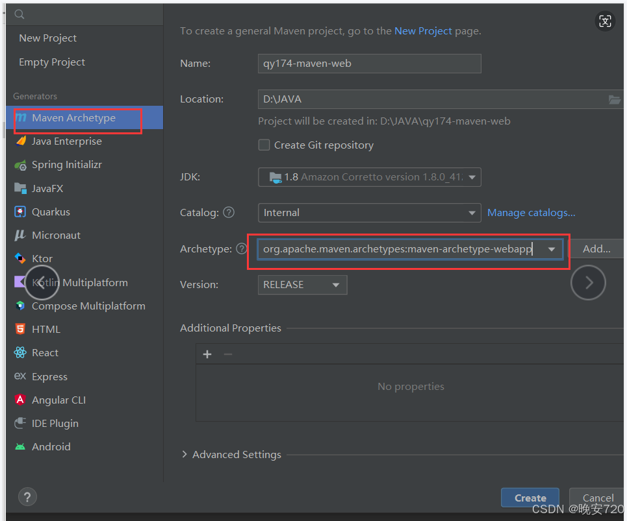Select New Project in the sidebar
The width and height of the screenshot is (627, 521).
47,38
